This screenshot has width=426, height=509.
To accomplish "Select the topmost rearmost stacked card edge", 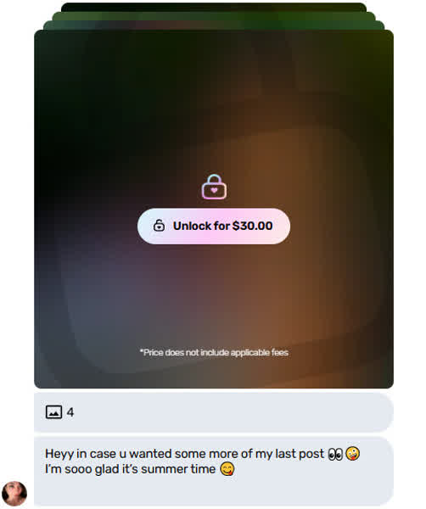I will 214,7.
